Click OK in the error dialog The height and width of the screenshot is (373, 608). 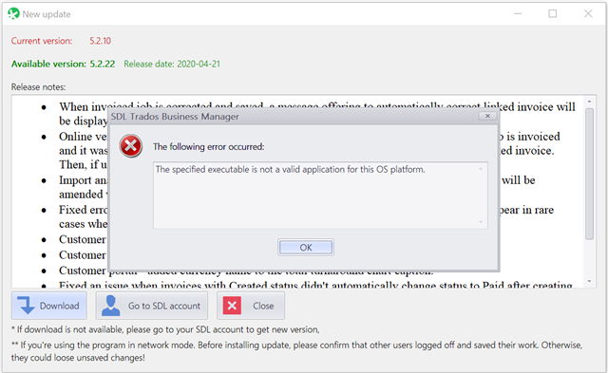coord(306,248)
